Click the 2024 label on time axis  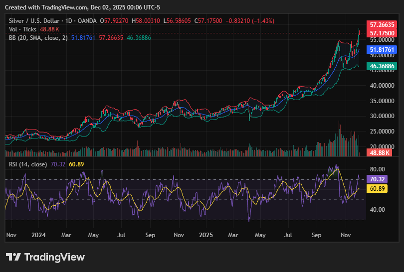pyautogui.click(x=38, y=235)
